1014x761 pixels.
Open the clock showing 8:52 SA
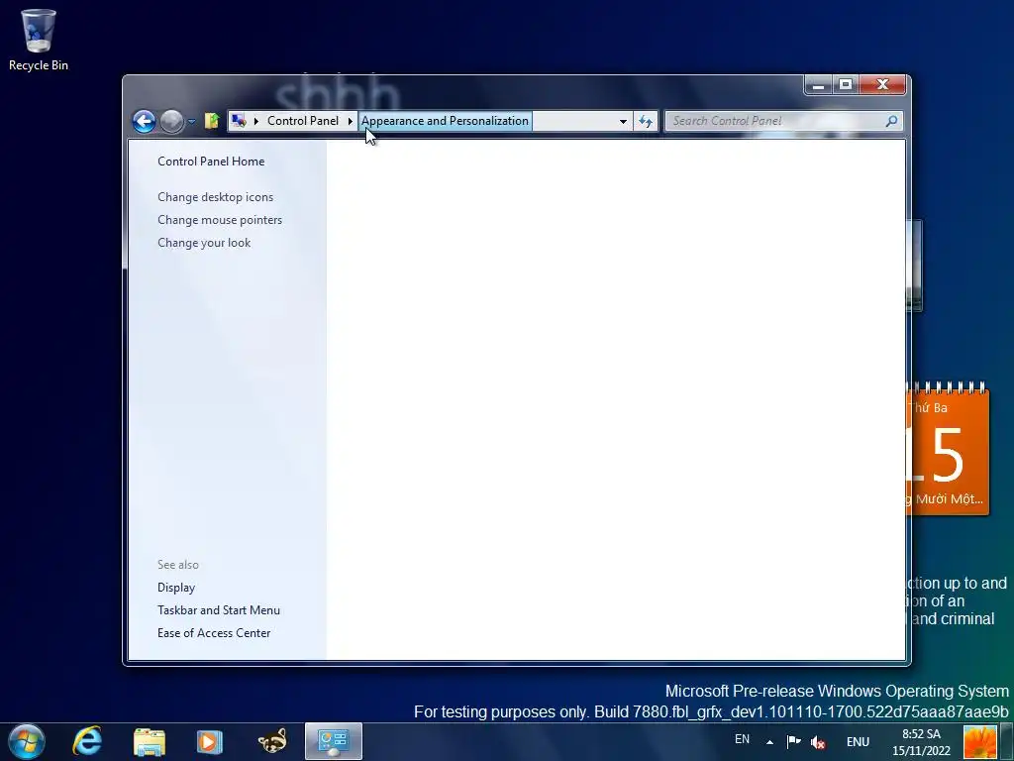coord(922,742)
